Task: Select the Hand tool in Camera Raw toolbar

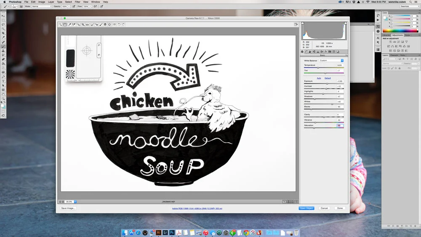Action: pyautogui.click(x=65, y=24)
